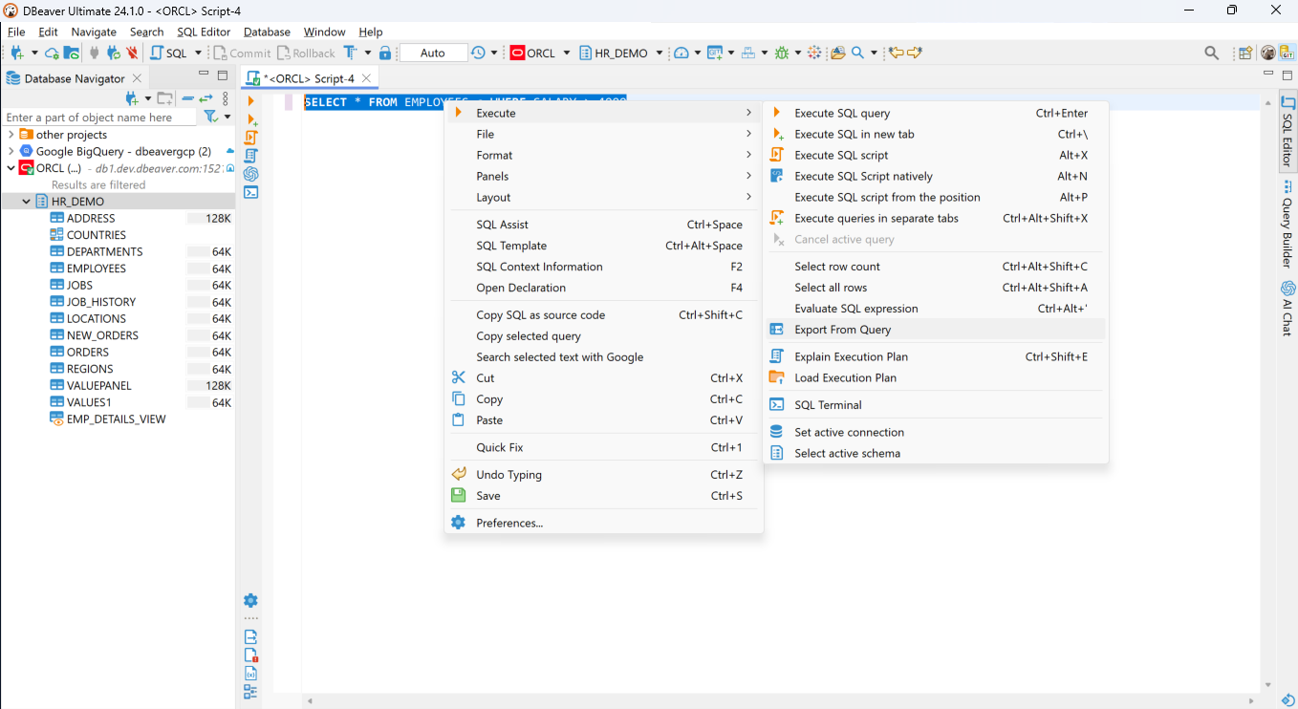Viewport: 1298px width, 709px height.
Task: Open the dropdown arrow beside the SQL button
Action: tap(199, 53)
